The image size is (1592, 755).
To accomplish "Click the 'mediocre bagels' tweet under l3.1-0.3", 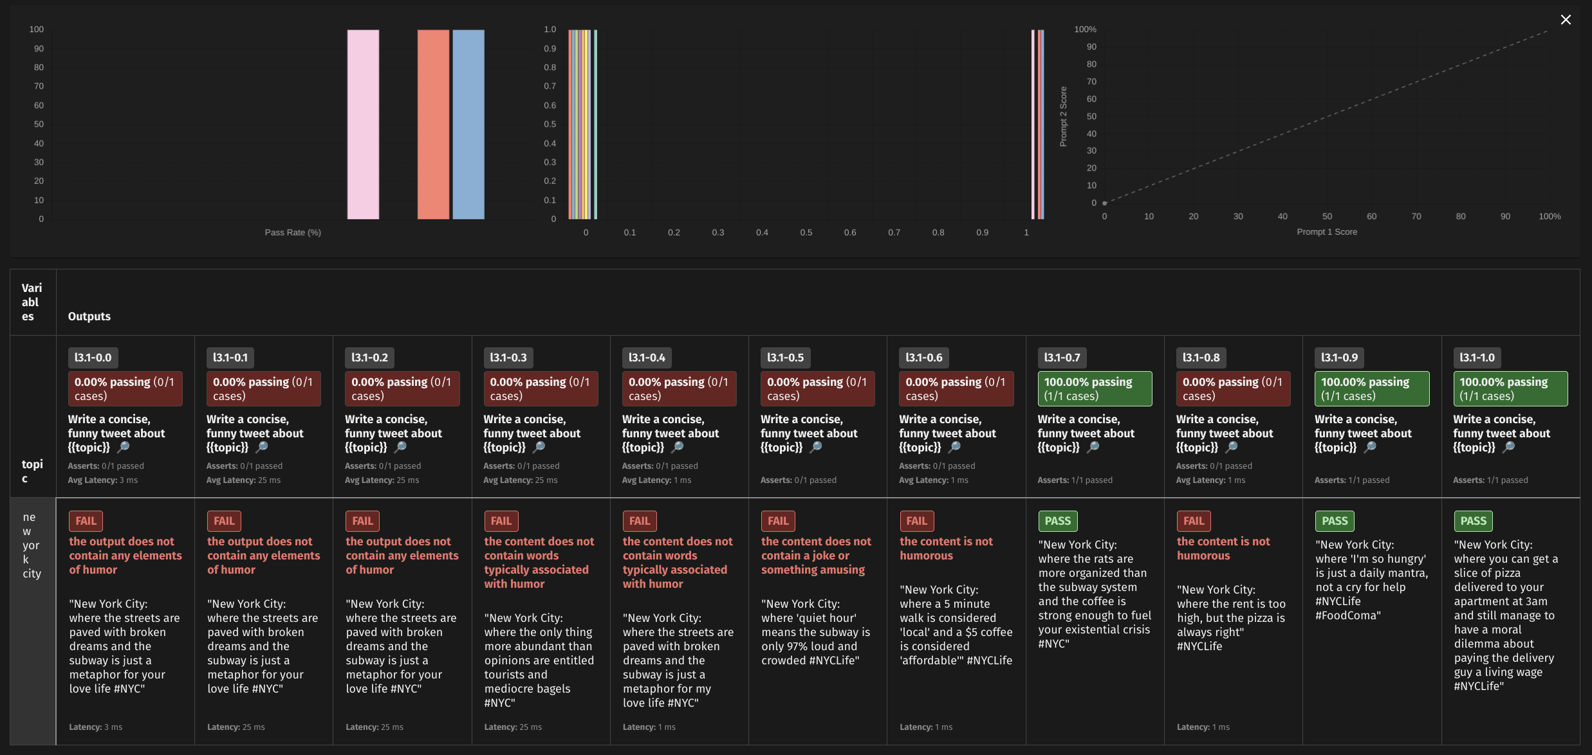I will [x=539, y=660].
